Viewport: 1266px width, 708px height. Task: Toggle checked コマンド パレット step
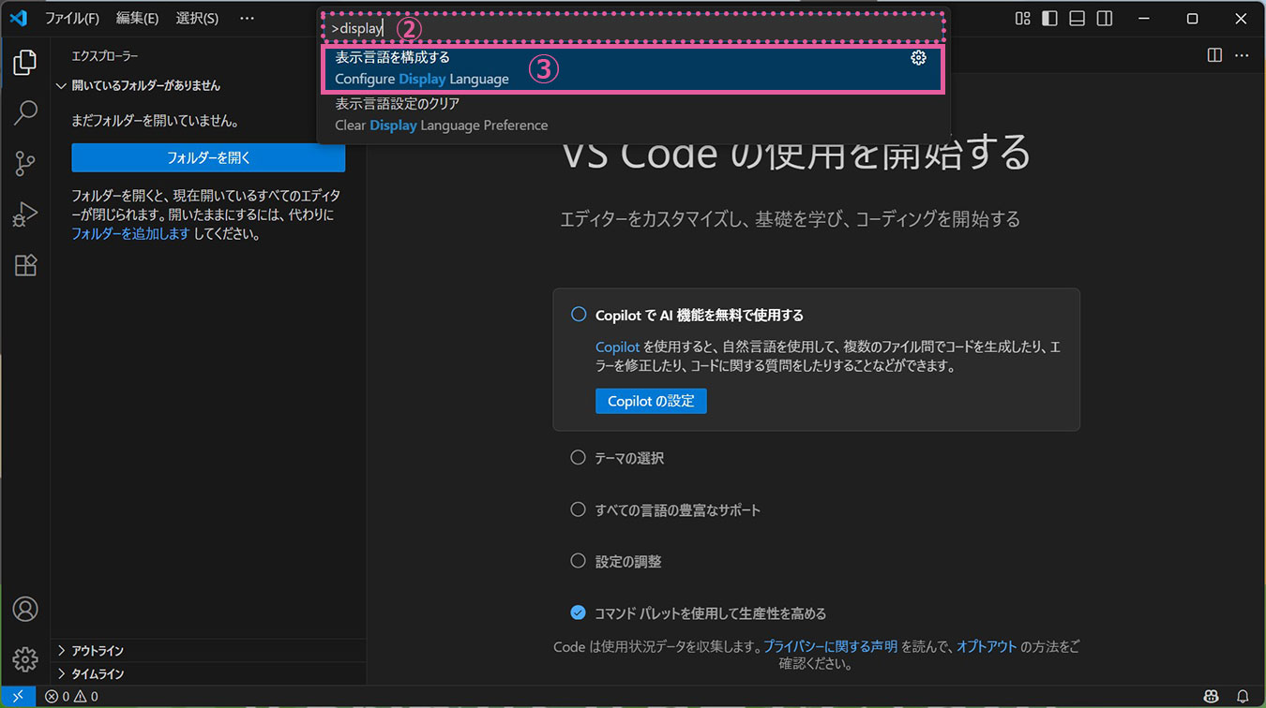click(x=579, y=613)
